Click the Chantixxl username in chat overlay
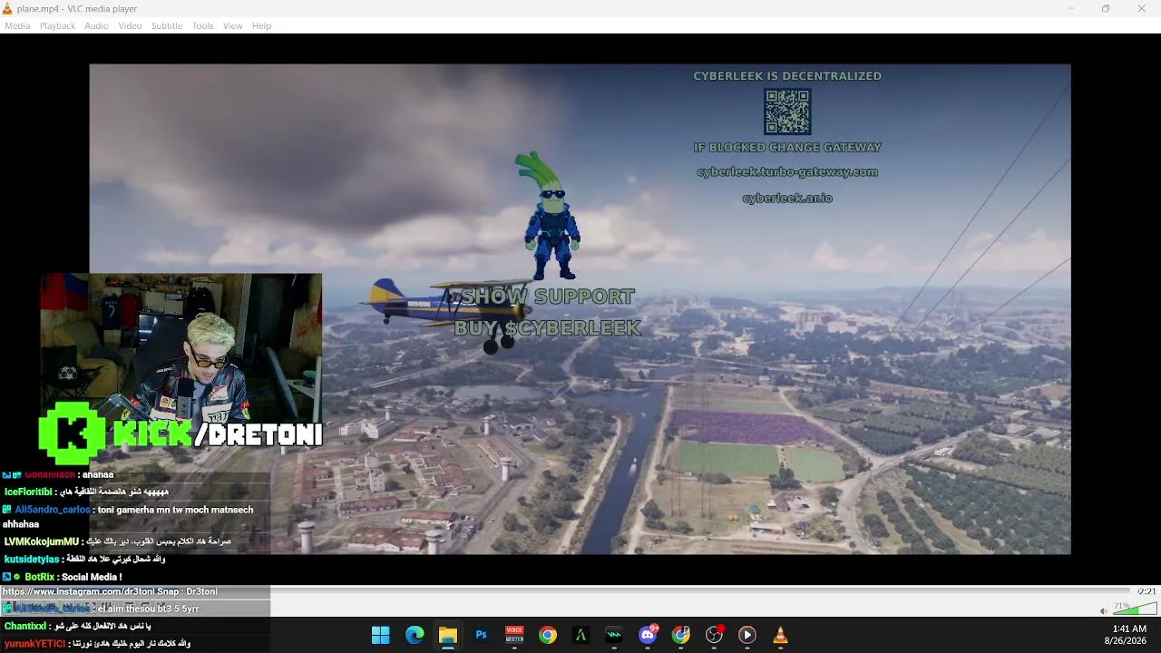Screen dimensions: 1161x653 (x=25, y=626)
